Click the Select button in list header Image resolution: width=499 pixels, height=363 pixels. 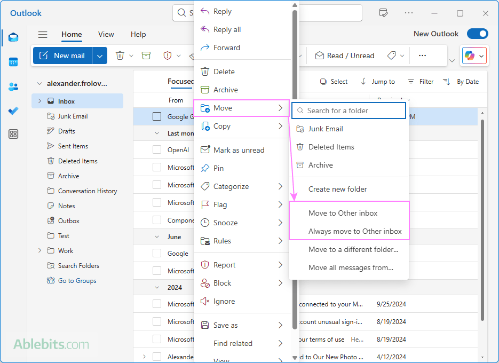point(334,82)
